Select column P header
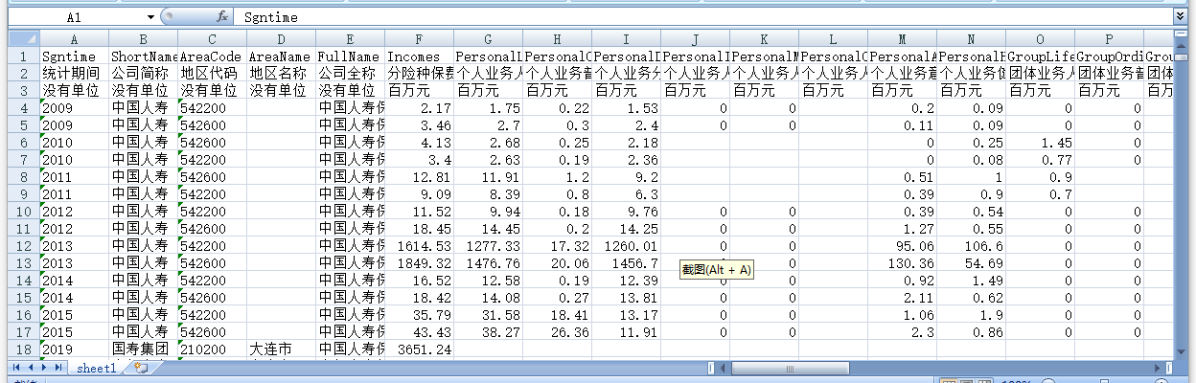 [x=1110, y=39]
